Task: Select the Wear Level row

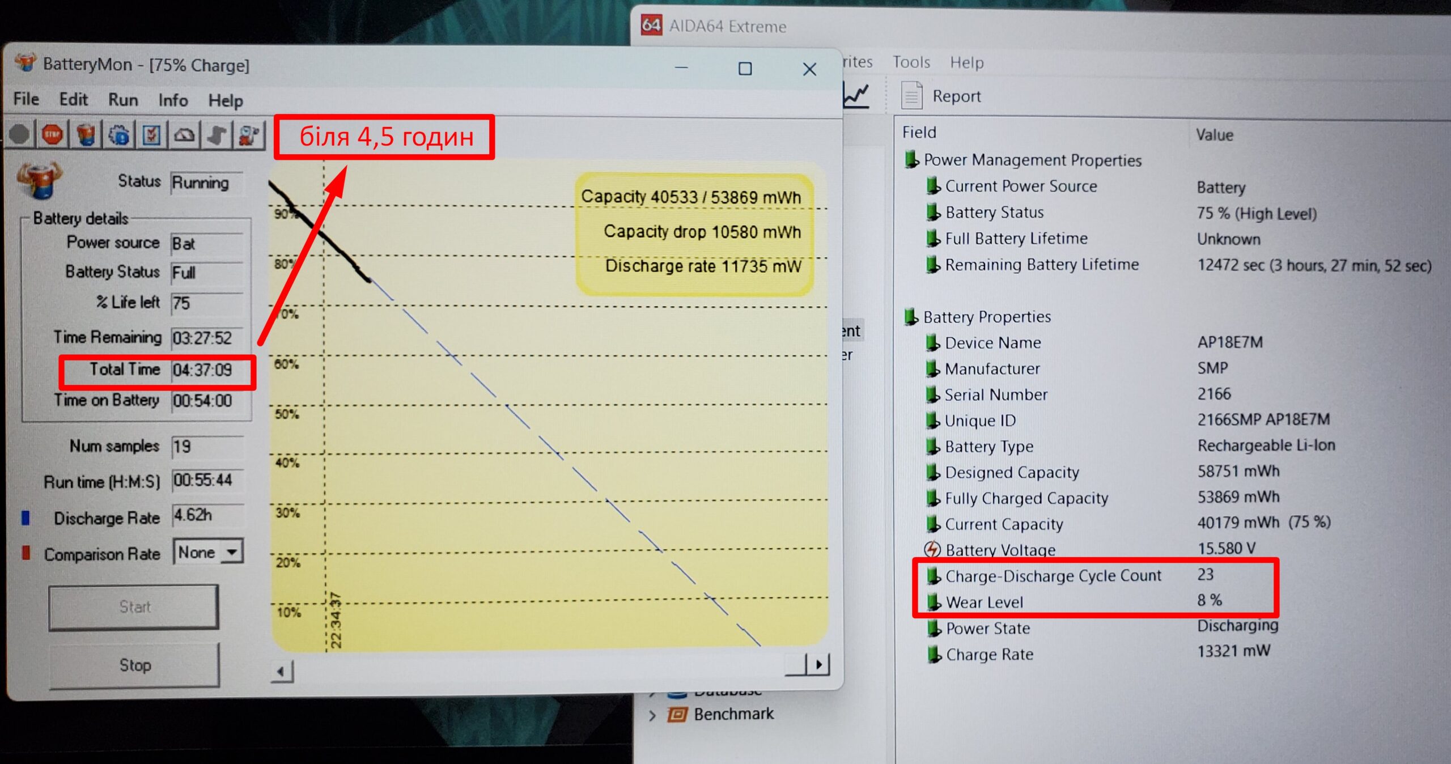Action: pos(985,602)
